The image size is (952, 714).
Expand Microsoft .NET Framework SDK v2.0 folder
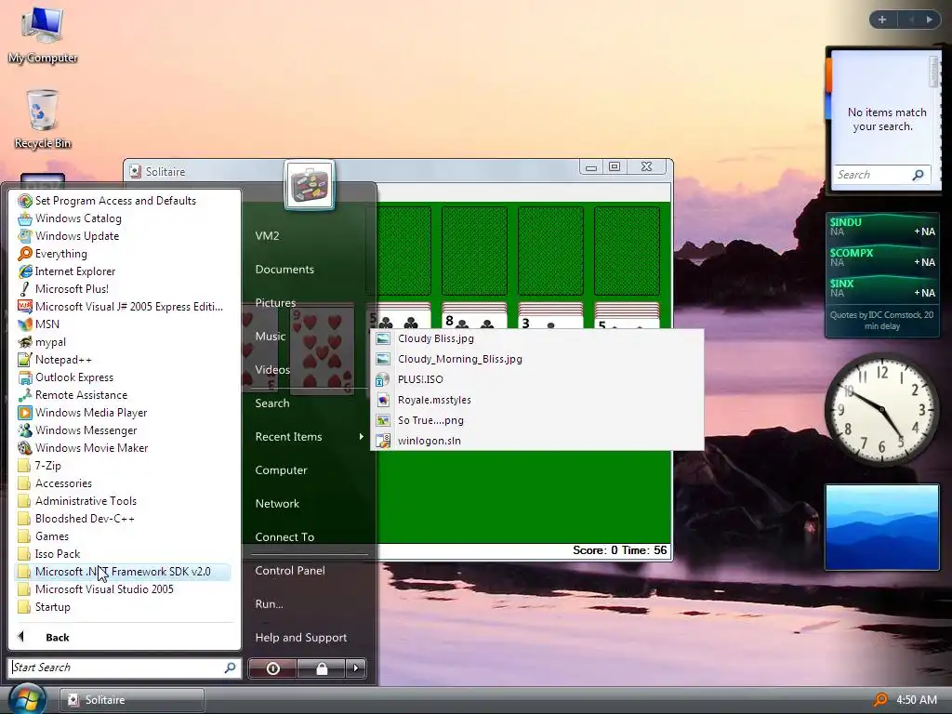tap(123, 572)
